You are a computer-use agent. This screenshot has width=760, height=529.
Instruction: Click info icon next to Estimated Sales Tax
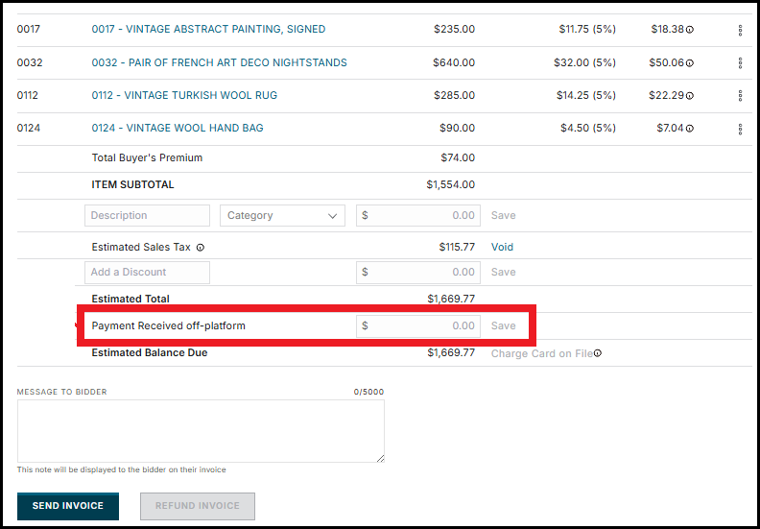(x=201, y=248)
